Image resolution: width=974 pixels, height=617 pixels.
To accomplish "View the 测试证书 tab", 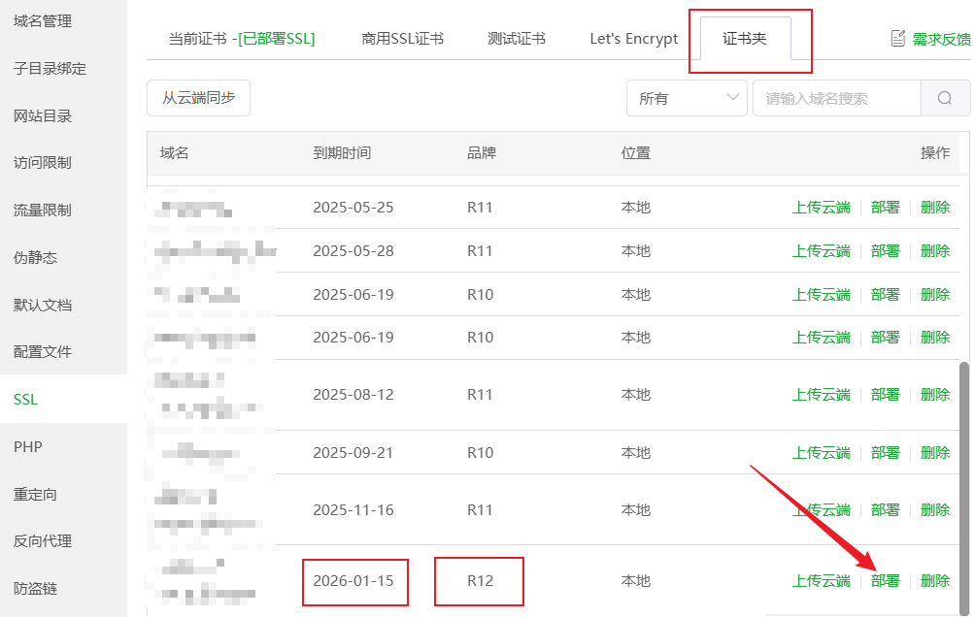I will [516, 39].
